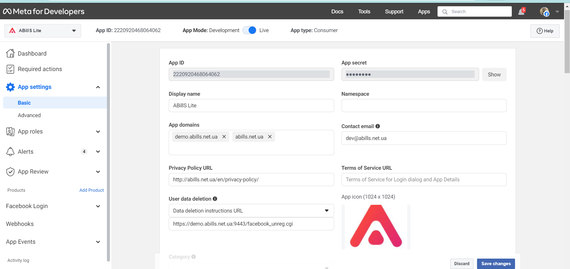Open the ABillS Lite app selector dropdown
Image resolution: width=570 pixels, height=269 pixels.
tap(43, 31)
